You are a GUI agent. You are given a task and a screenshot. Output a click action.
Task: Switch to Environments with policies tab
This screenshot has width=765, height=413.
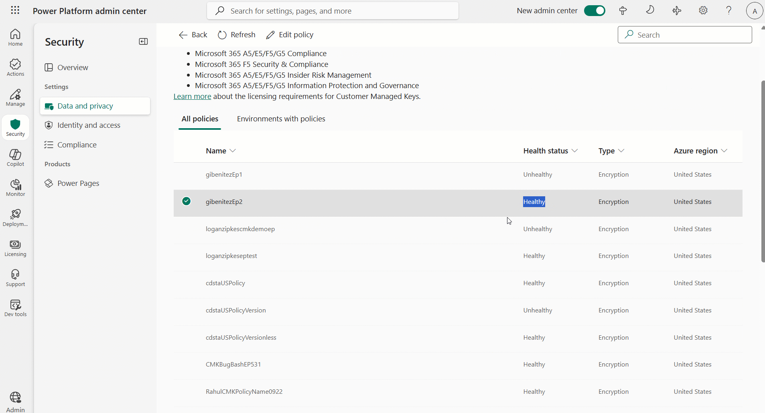[281, 119]
